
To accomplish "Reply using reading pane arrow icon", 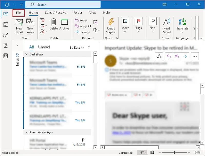I will 169,56.
